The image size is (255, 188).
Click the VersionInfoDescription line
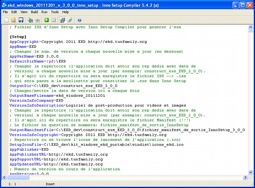[98, 105]
